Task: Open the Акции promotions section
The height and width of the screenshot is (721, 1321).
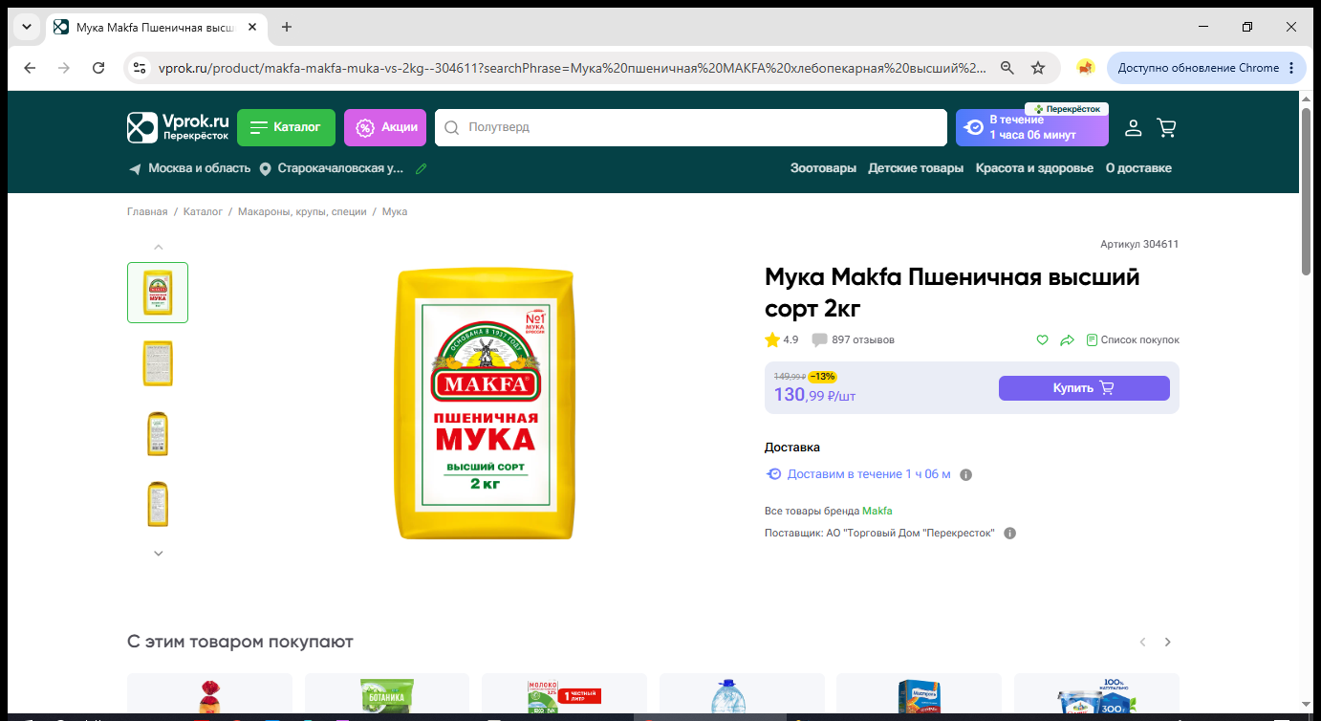Action: [385, 127]
